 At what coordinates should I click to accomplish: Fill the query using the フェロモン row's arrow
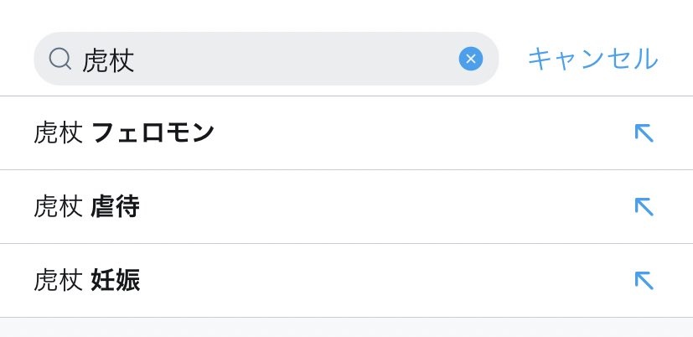point(644,132)
